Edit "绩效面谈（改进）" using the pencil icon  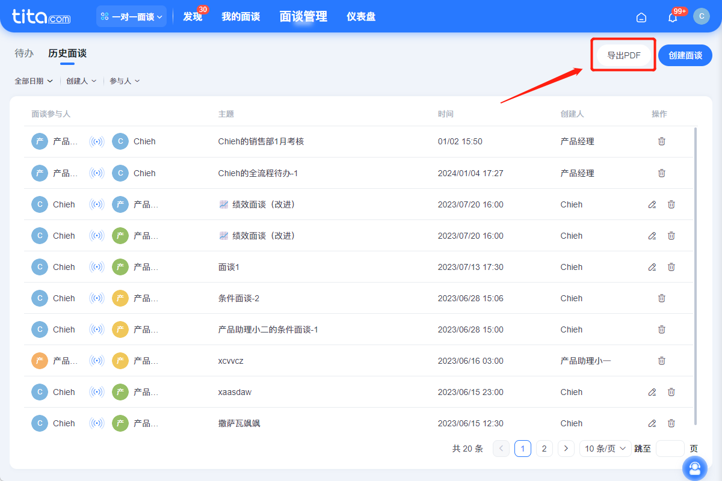pos(652,204)
